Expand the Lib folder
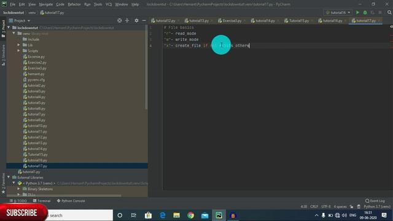Screen dimensions: 393x221 coord(18,45)
